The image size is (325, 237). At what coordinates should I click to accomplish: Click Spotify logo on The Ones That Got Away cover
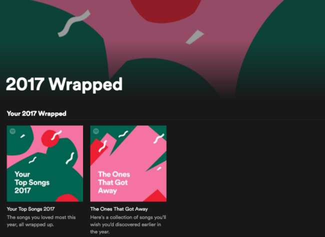(x=96, y=131)
